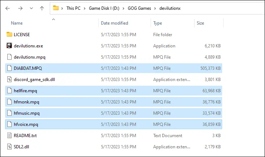
Task: Click devilutionx breadcrumb segment
Action: point(170,8)
